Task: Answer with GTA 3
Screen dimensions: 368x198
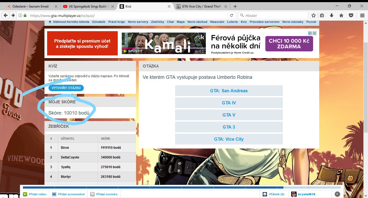Action: tap(229, 127)
